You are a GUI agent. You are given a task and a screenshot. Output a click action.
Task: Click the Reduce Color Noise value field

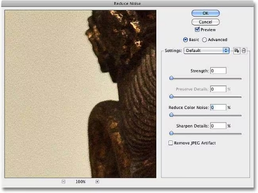coord(218,107)
